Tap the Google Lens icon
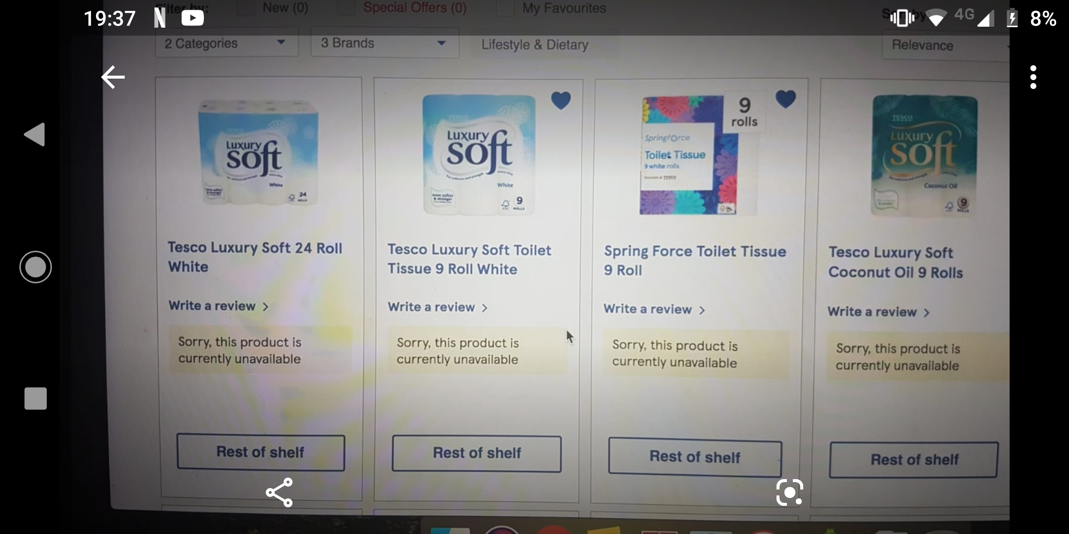This screenshot has height=534, width=1069. [789, 492]
